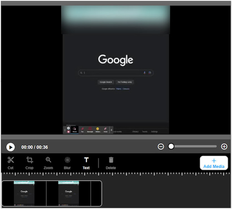The image size is (232, 209).
Task: Click the Settings link in preview footer
Action: 154,132
